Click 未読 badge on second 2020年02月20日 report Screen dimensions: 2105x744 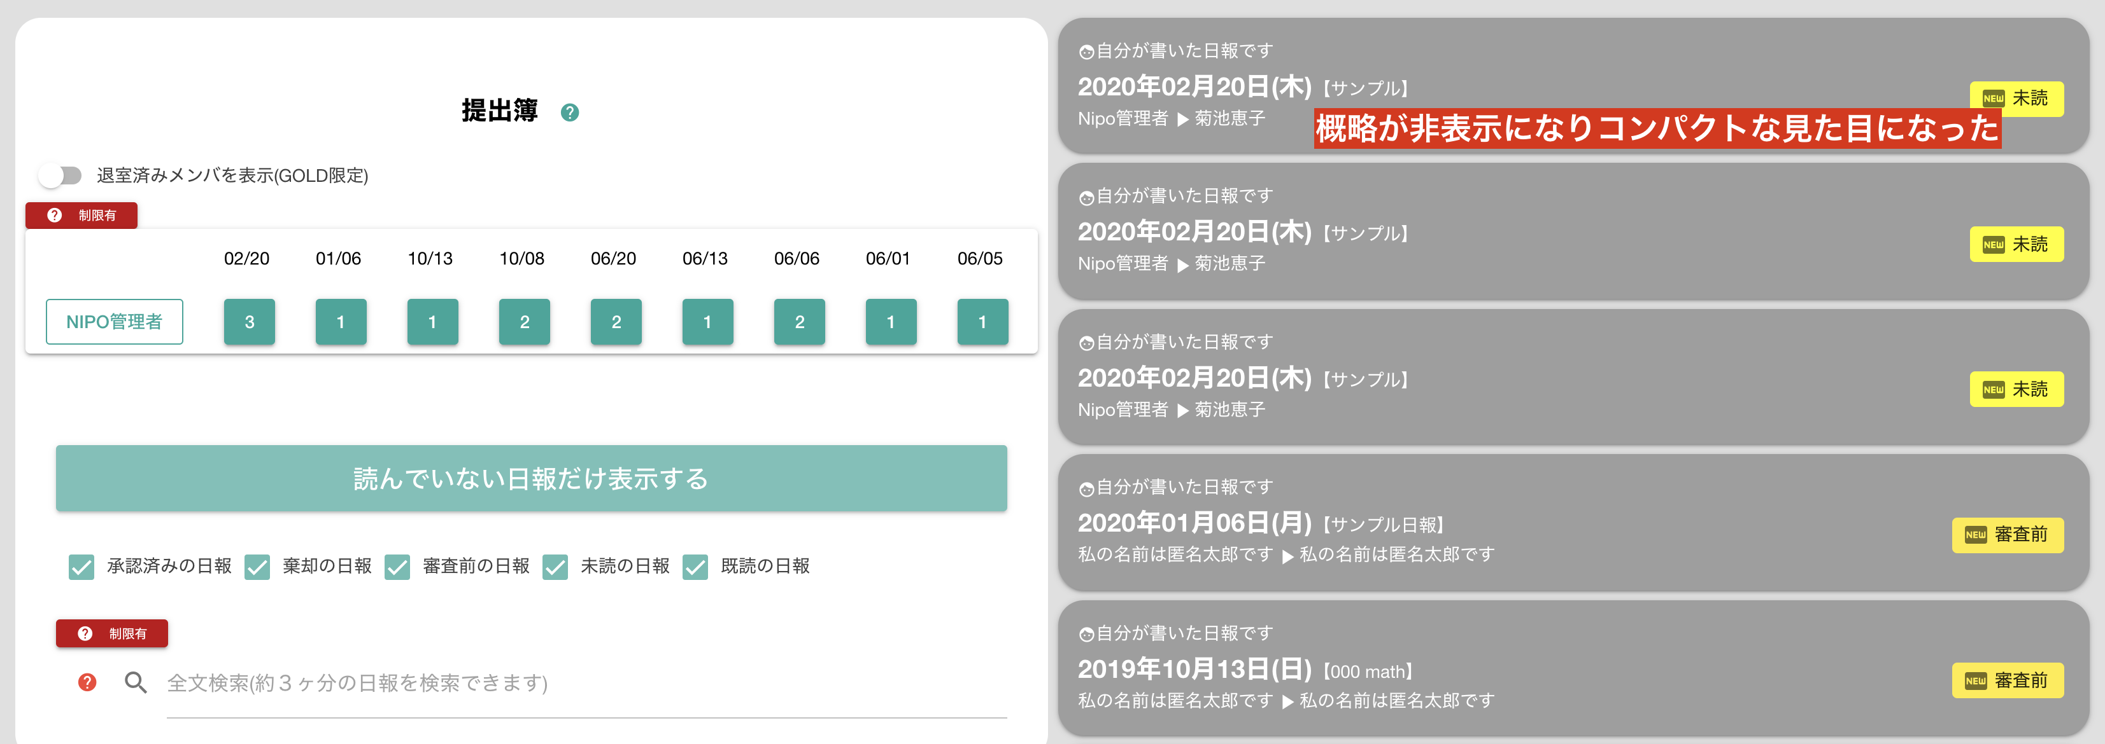click(x=2016, y=244)
